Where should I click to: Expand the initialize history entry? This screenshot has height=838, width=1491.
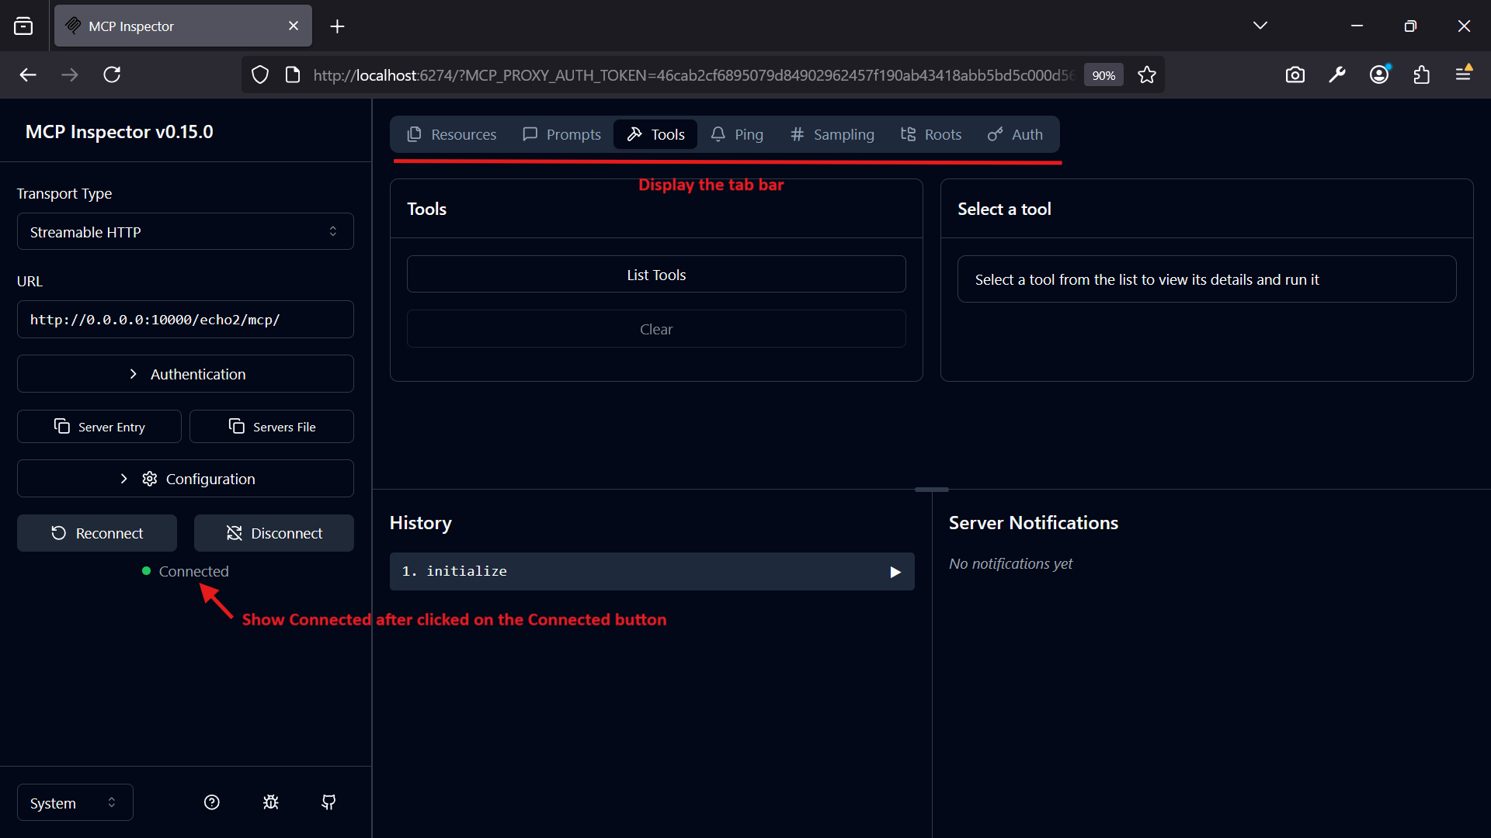click(x=652, y=572)
